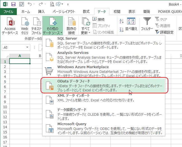The image size is (182, 147).
Task: Click the プロパティ button
Action: (101, 26)
